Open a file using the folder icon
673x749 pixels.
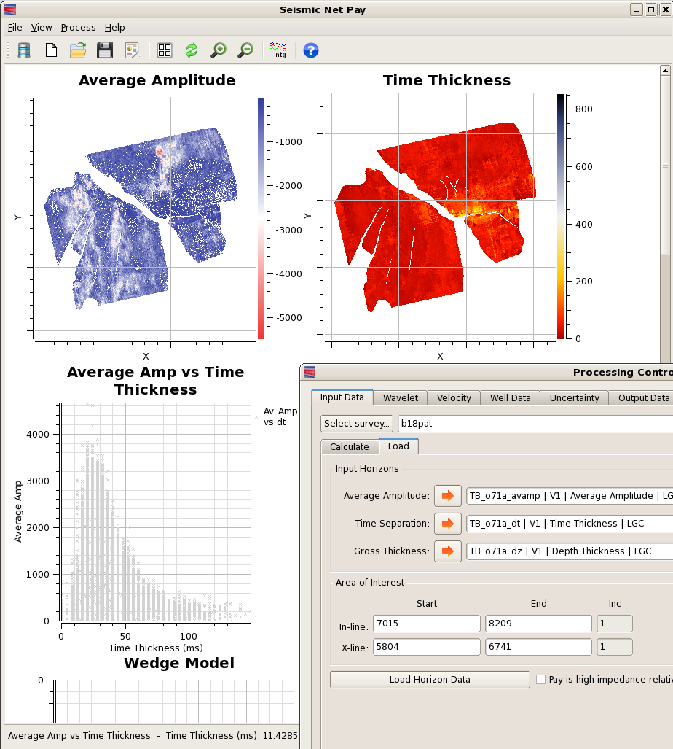(x=78, y=50)
